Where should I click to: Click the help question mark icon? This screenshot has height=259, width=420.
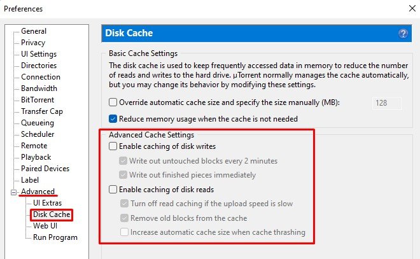pyautogui.click(x=403, y=34)
